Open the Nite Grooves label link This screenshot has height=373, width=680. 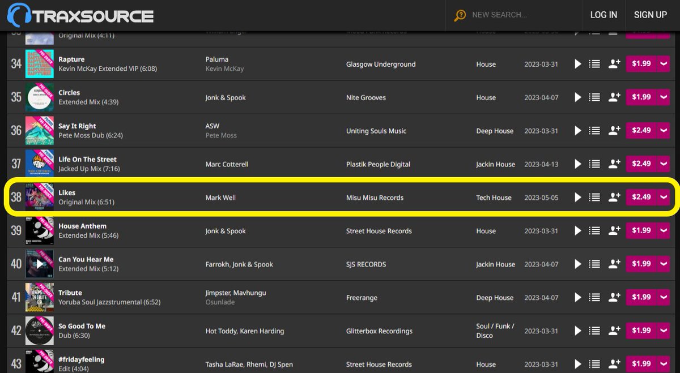366,97
